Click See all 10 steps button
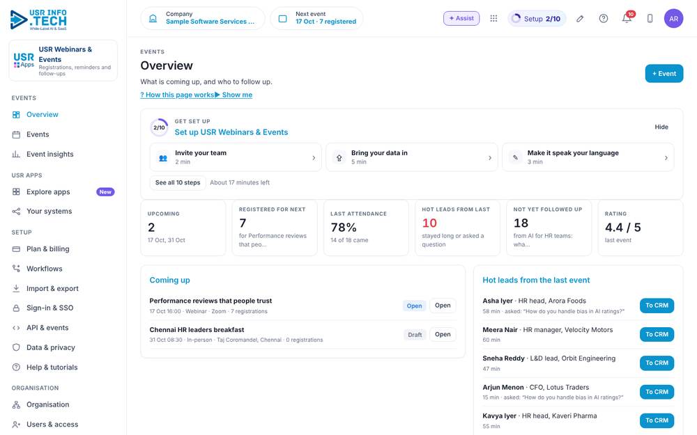697x435 pixels. [178, 182]
